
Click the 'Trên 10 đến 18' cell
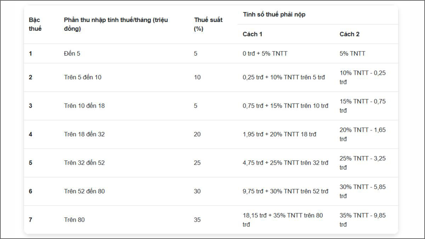pos(84,106)
